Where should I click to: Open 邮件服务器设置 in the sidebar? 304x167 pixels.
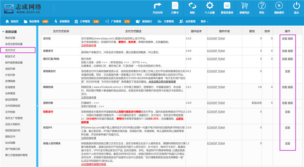14,62
